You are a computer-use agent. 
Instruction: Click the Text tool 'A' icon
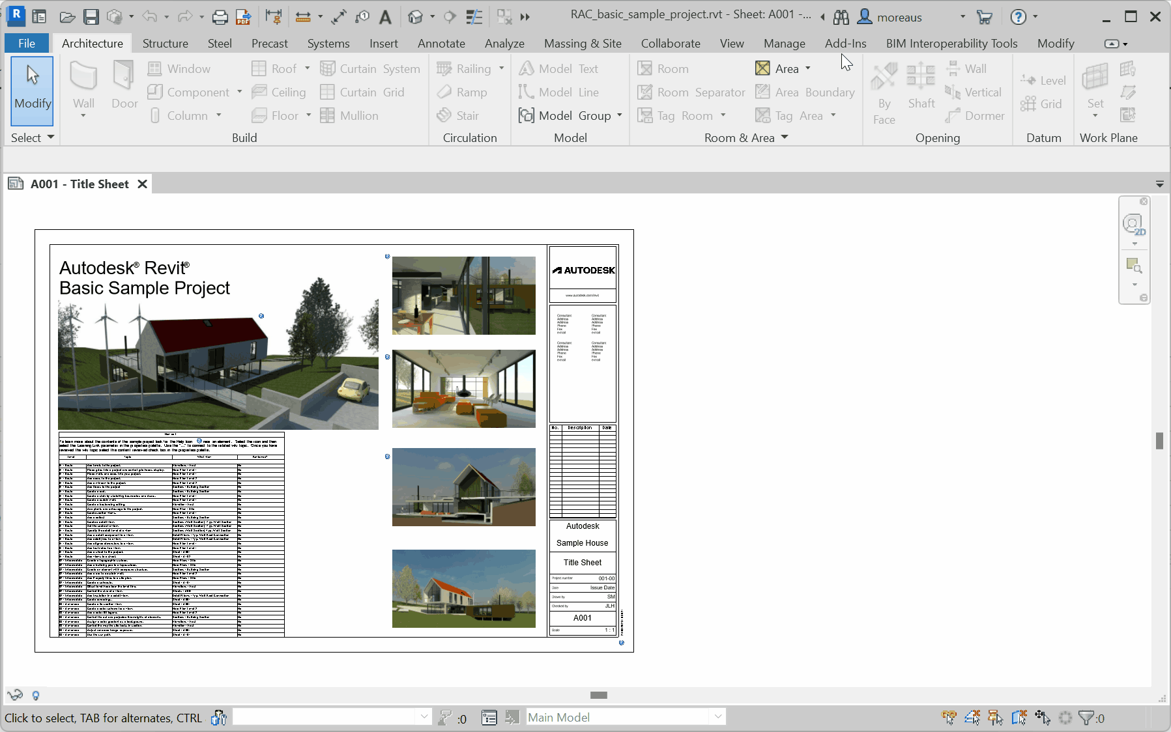coord(386,17)
